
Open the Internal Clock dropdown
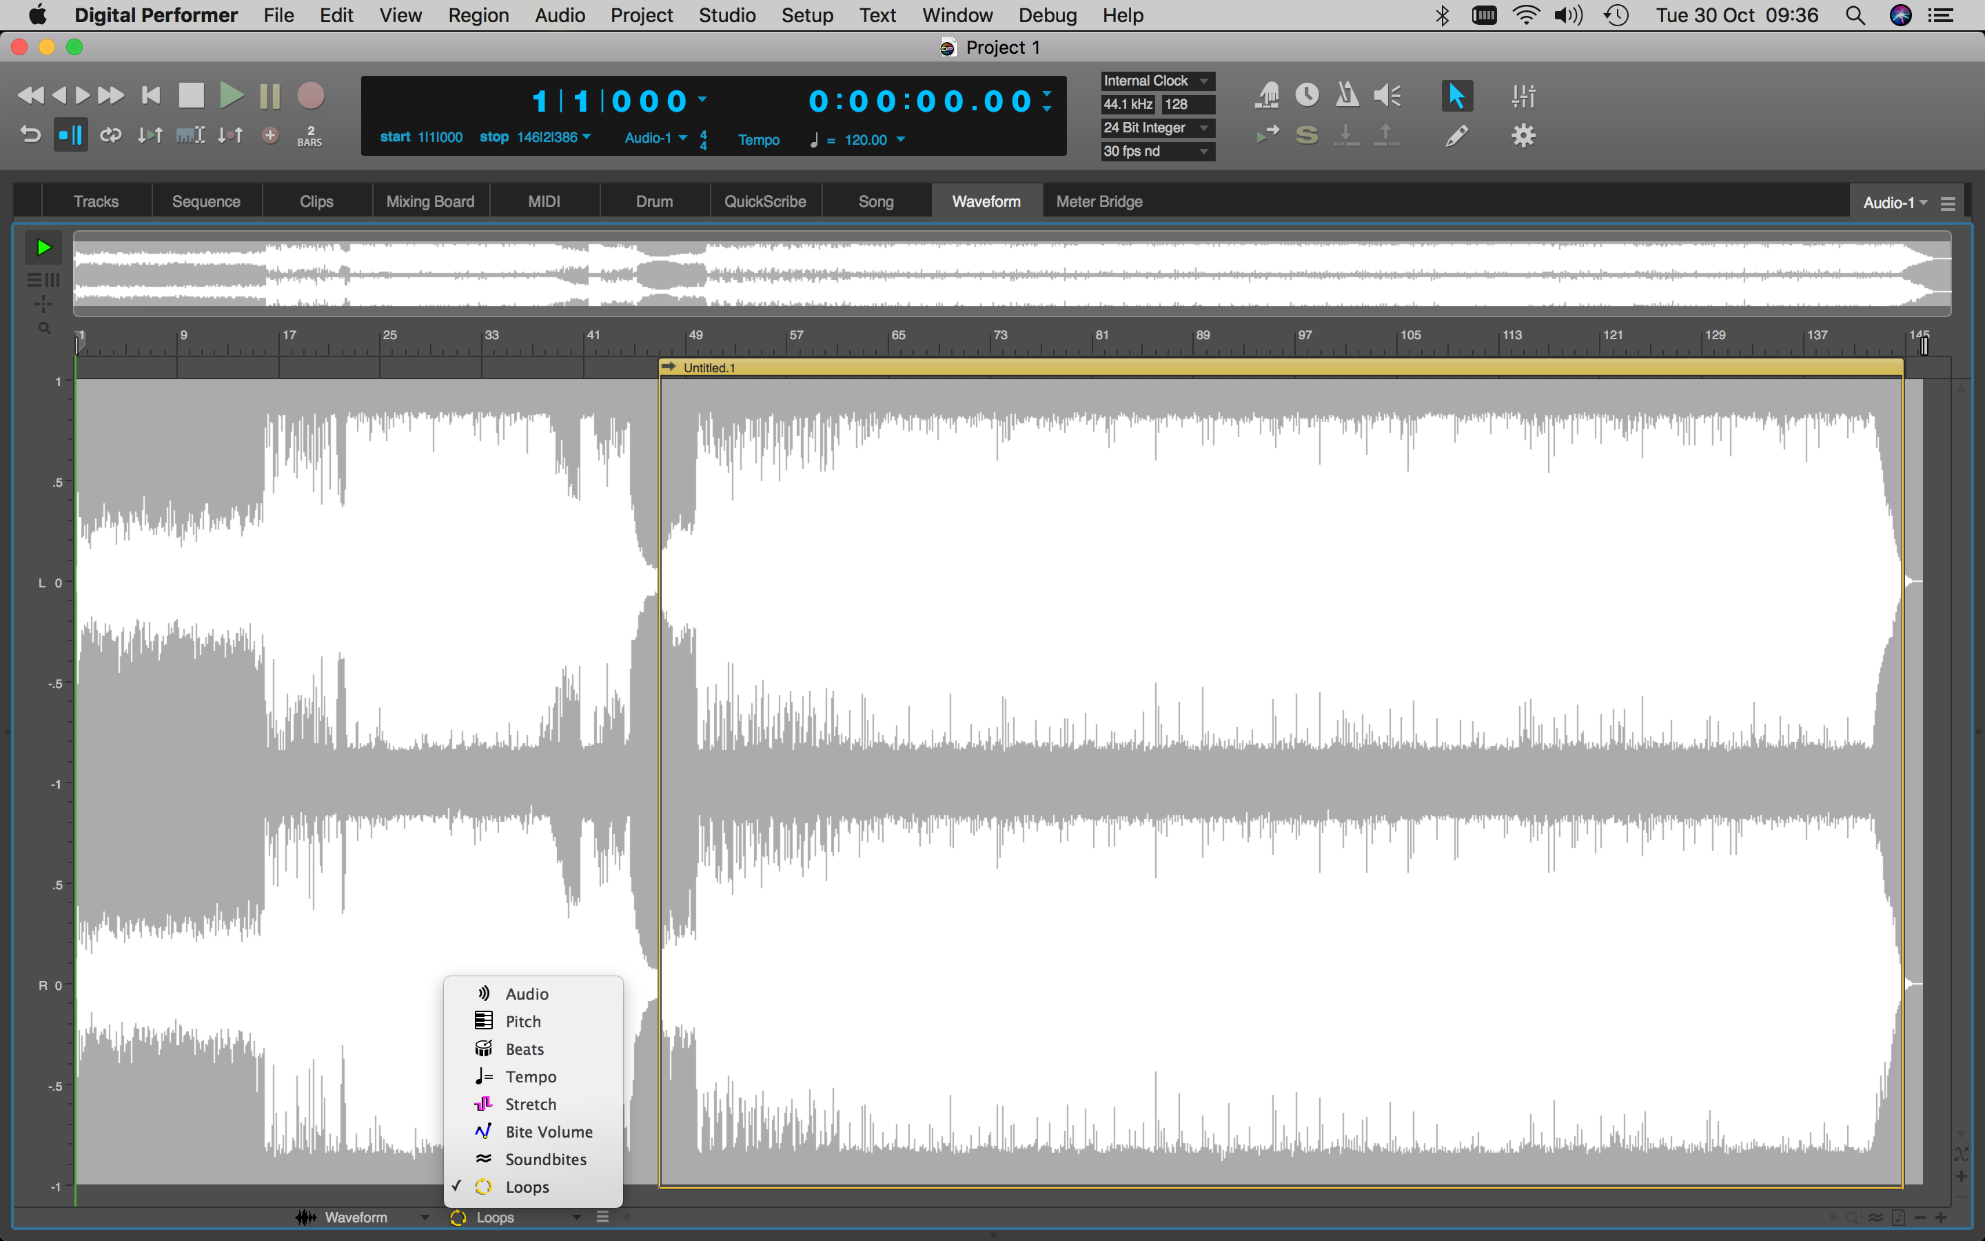click(x=1157, y=81)
